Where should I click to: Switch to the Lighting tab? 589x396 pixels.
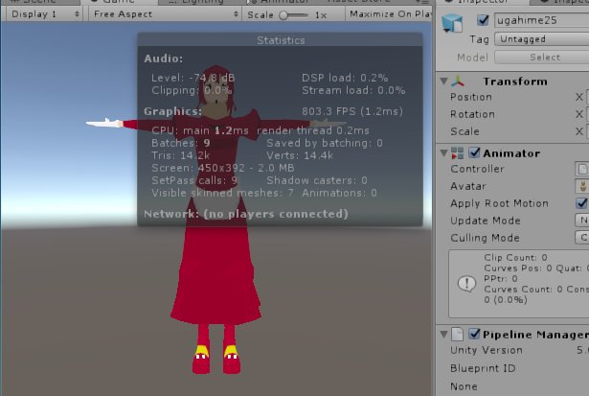click(197, 2)
